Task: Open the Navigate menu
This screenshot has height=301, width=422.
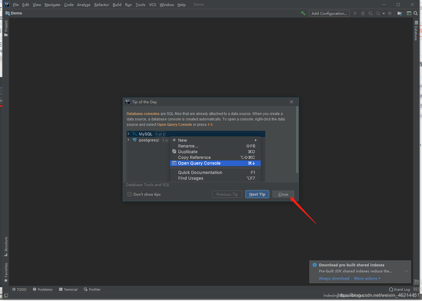Action: click(52, 5)
